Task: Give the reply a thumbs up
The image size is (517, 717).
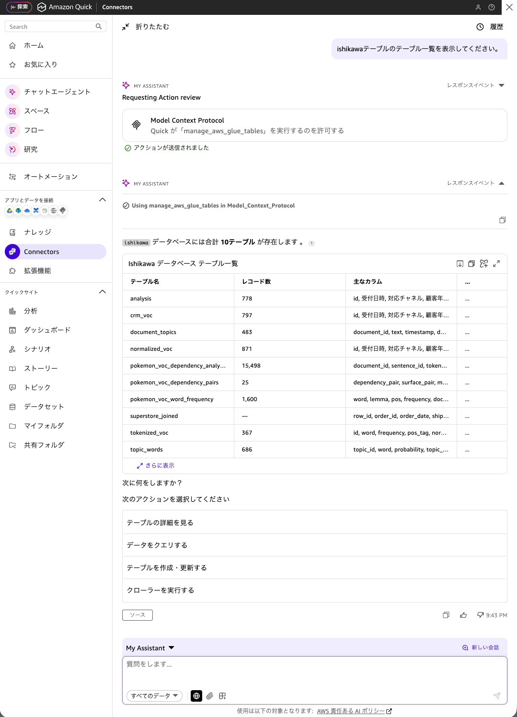Action: coord(463,615)
